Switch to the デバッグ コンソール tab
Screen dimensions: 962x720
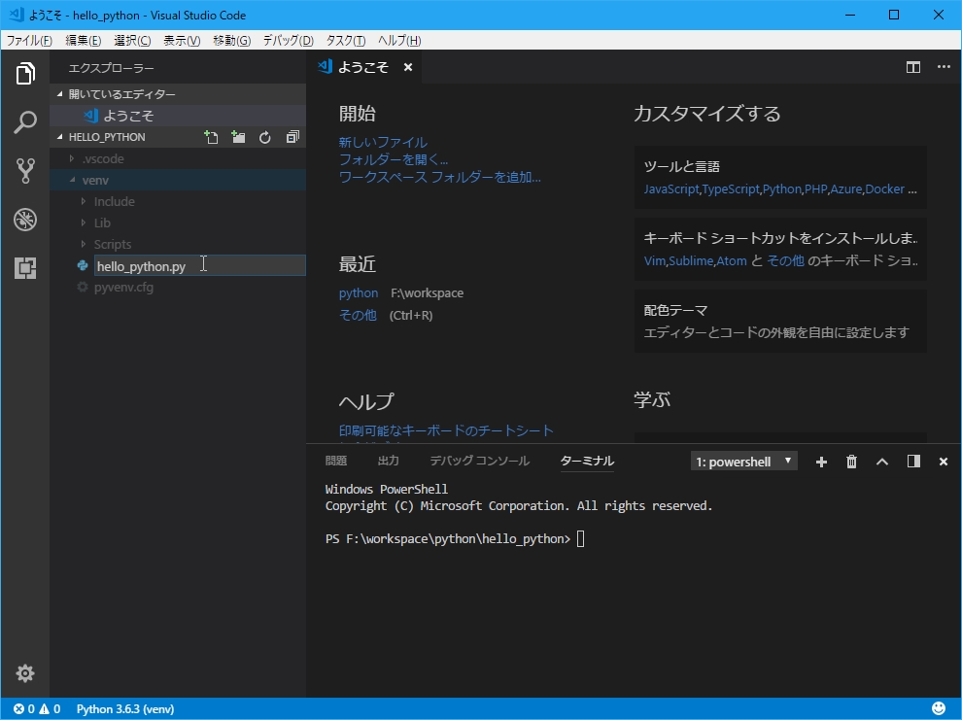tap(479, 461)
